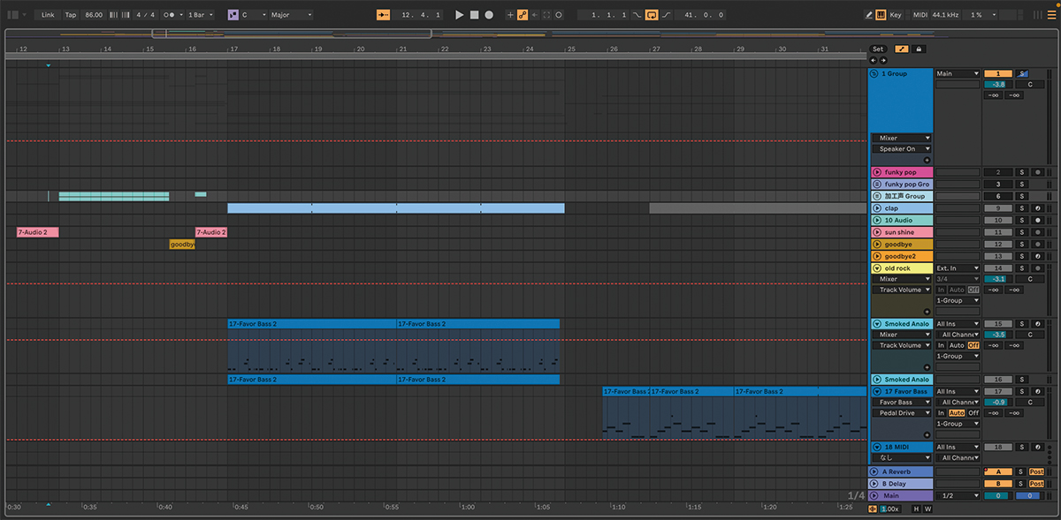Set 17 Favor Bass monitoring to In

(941, 413)
